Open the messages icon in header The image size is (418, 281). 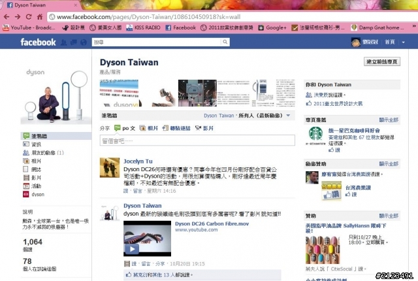coord(74,42)
